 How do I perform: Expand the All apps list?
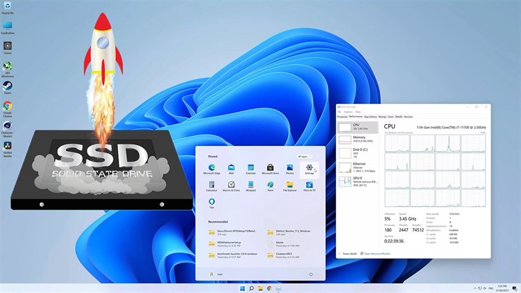tap(303, 156)
